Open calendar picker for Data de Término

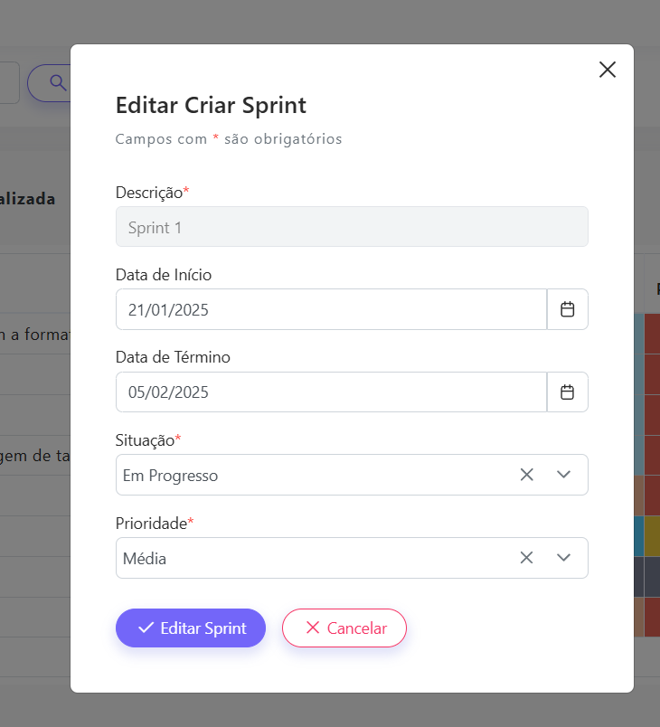[x=568, y=392]
